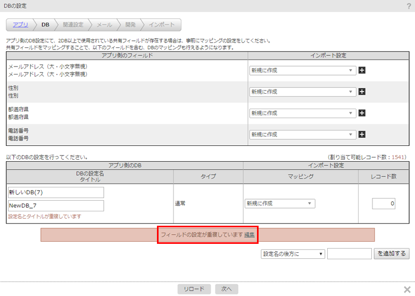Screen dimensions: 415x296
Task: Open the 性別 import setting dropdown
Action: (x=303, y=92)
